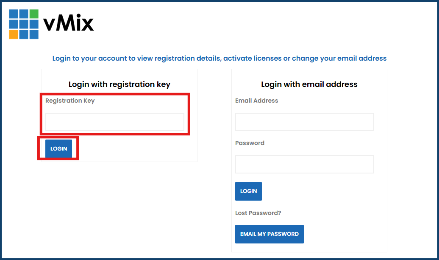Click the vMix wordmark text
Image resolution: width=439 pixels, height=260 pixels.
tap(69, 23)
